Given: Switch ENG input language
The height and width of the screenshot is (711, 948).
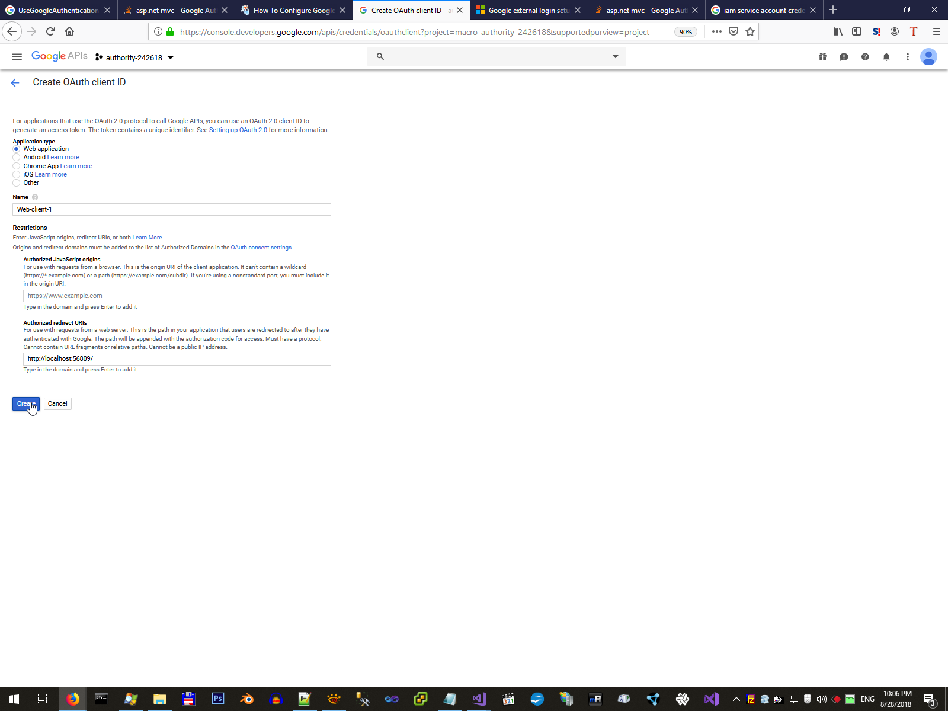Looking at the screenshot, I should click(867, 699).
